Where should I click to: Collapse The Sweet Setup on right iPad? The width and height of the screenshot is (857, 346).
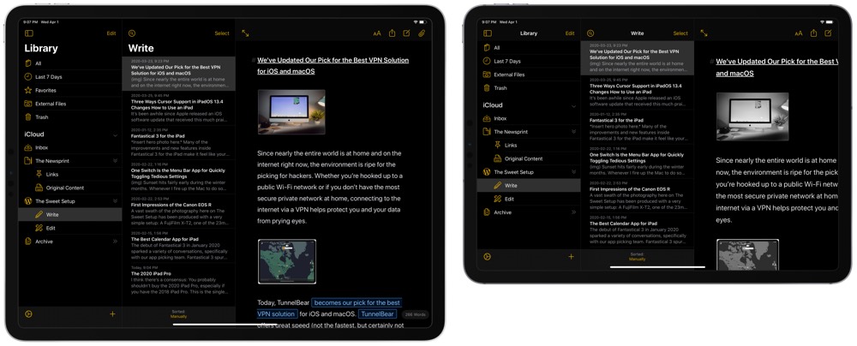pyautogui.click(x=574, y=172)
